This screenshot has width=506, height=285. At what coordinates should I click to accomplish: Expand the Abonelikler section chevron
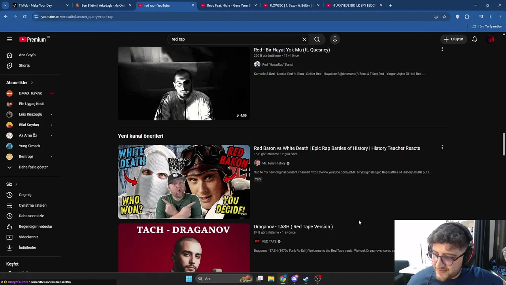[32, 83]
